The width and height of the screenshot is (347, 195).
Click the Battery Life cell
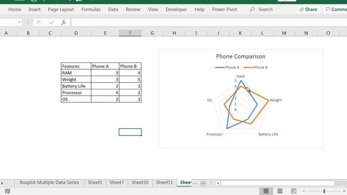(76, 86)
